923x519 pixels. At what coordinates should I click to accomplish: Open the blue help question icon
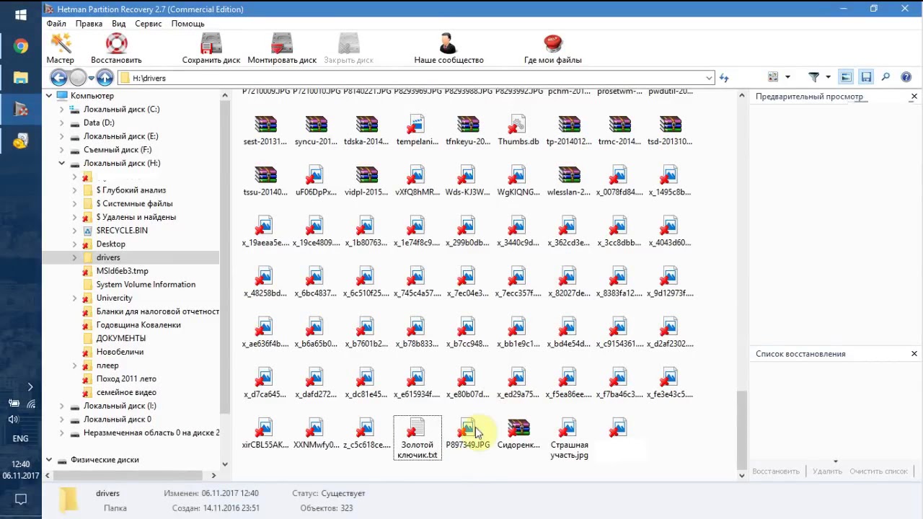(906, 77)
